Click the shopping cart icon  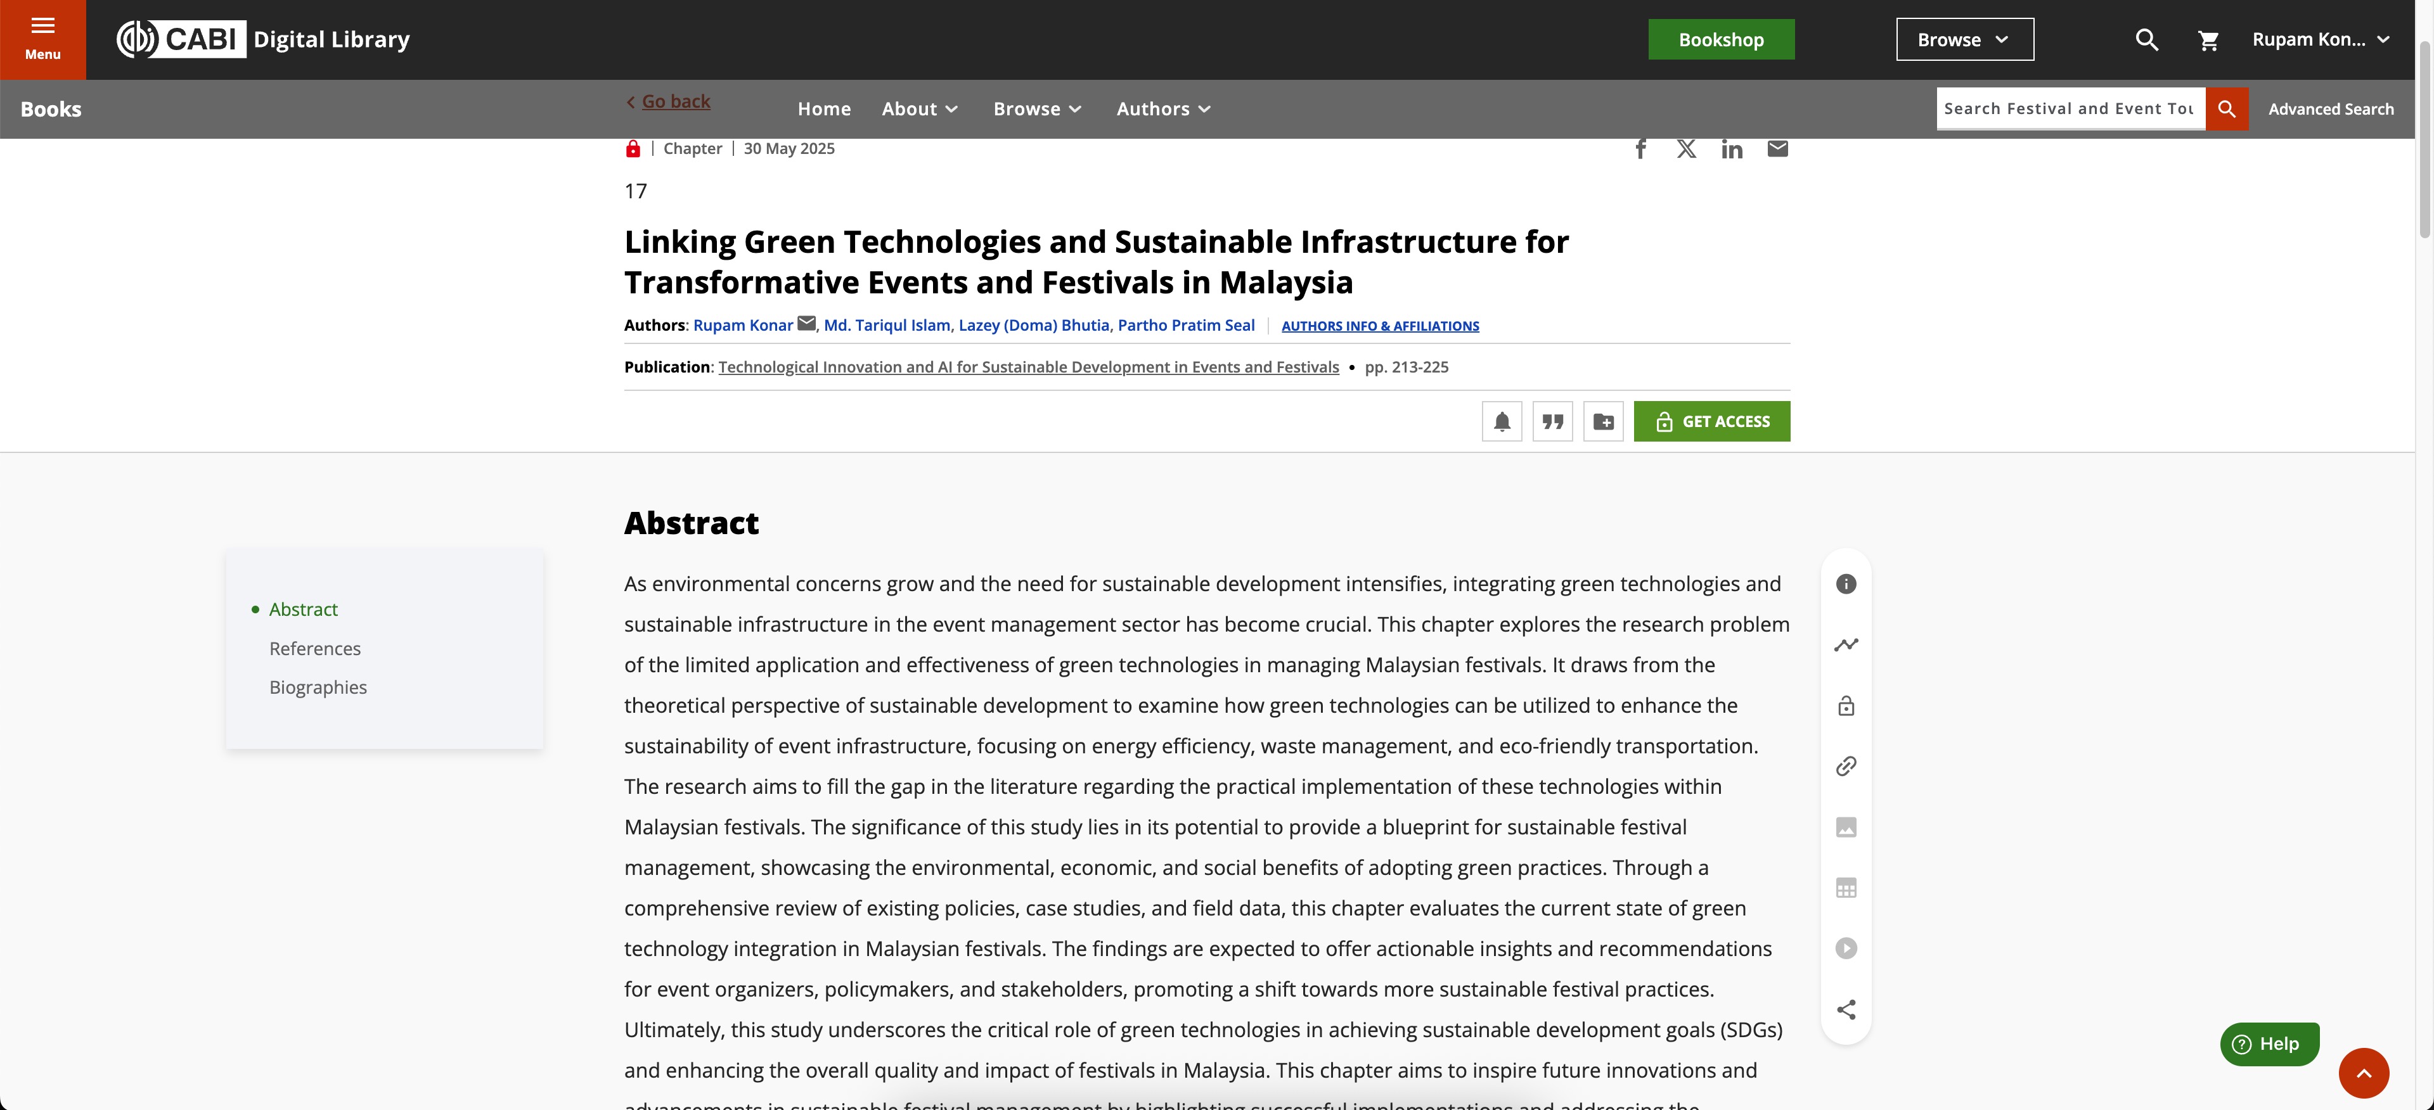coord(2207,40)
